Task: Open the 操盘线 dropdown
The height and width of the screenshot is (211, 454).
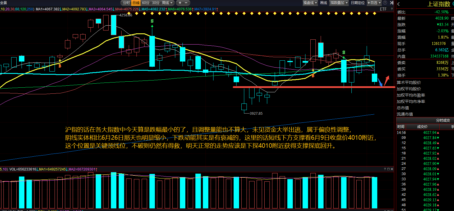Action: 310,3
